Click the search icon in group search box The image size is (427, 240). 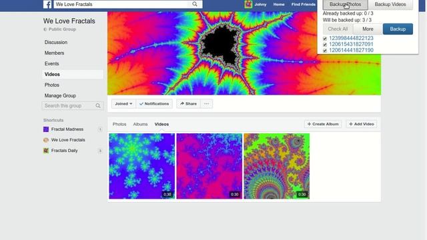point(98,106)
